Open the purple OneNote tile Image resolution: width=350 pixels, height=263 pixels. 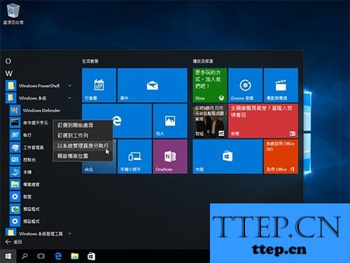(x=170, y=156)
